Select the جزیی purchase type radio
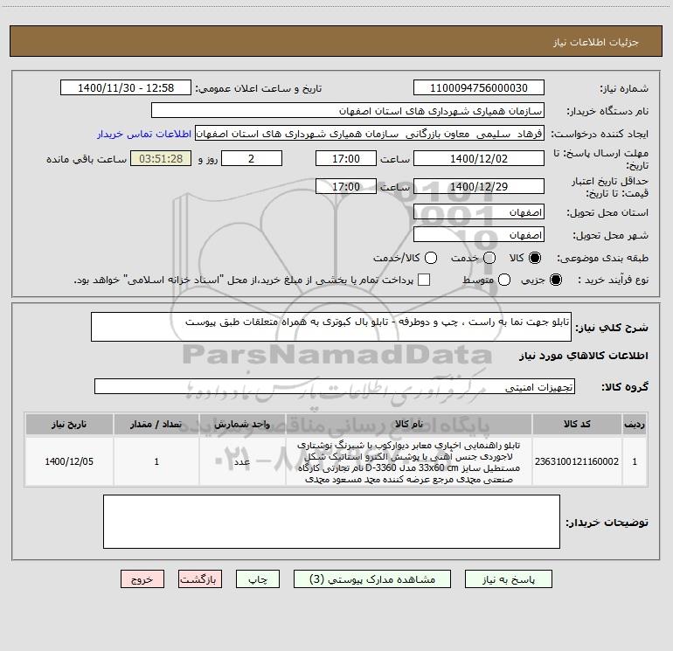The height and width of the screenshot is (651, 673). tap(555, 280)
